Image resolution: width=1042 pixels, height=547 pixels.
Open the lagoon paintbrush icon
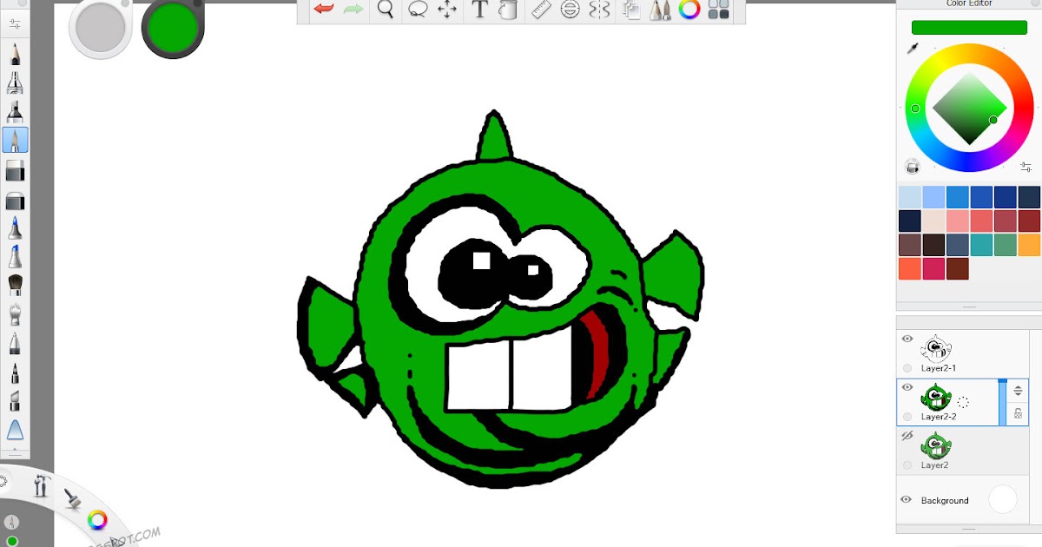coord(73,498)
